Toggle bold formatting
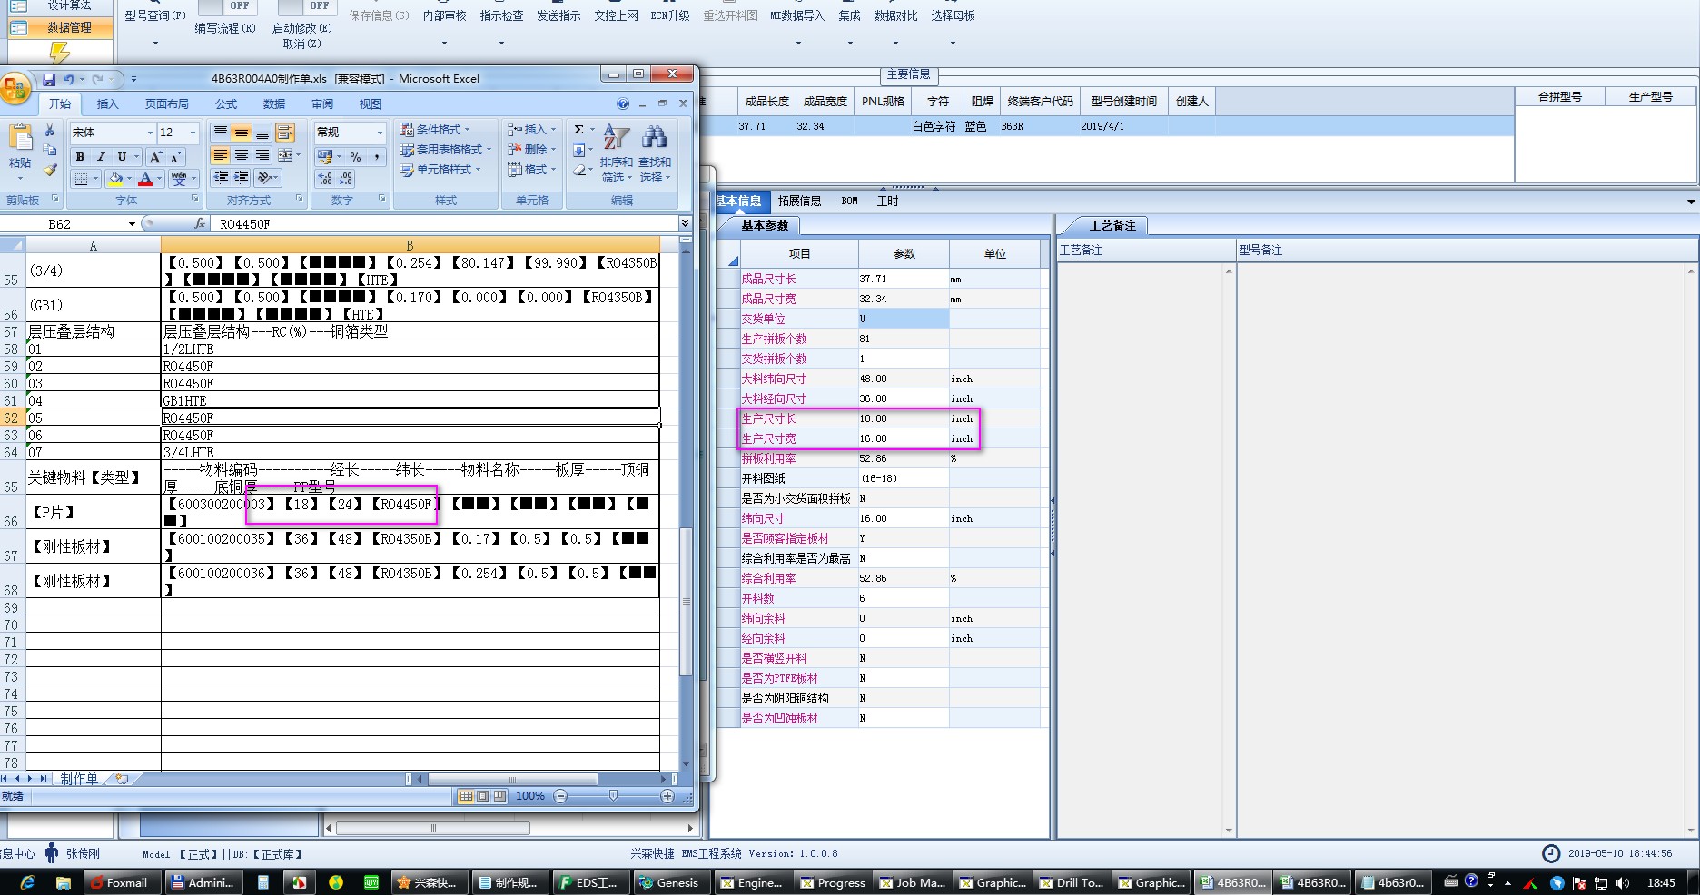The image size is (1700, 895). (x=81, y=157)
